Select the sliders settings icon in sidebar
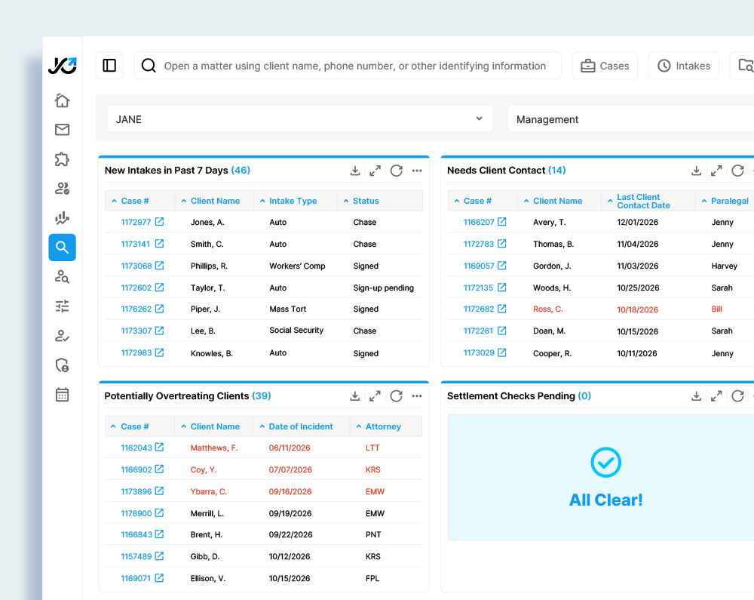The height and width of the screenshot is (600, 754). 62,306
